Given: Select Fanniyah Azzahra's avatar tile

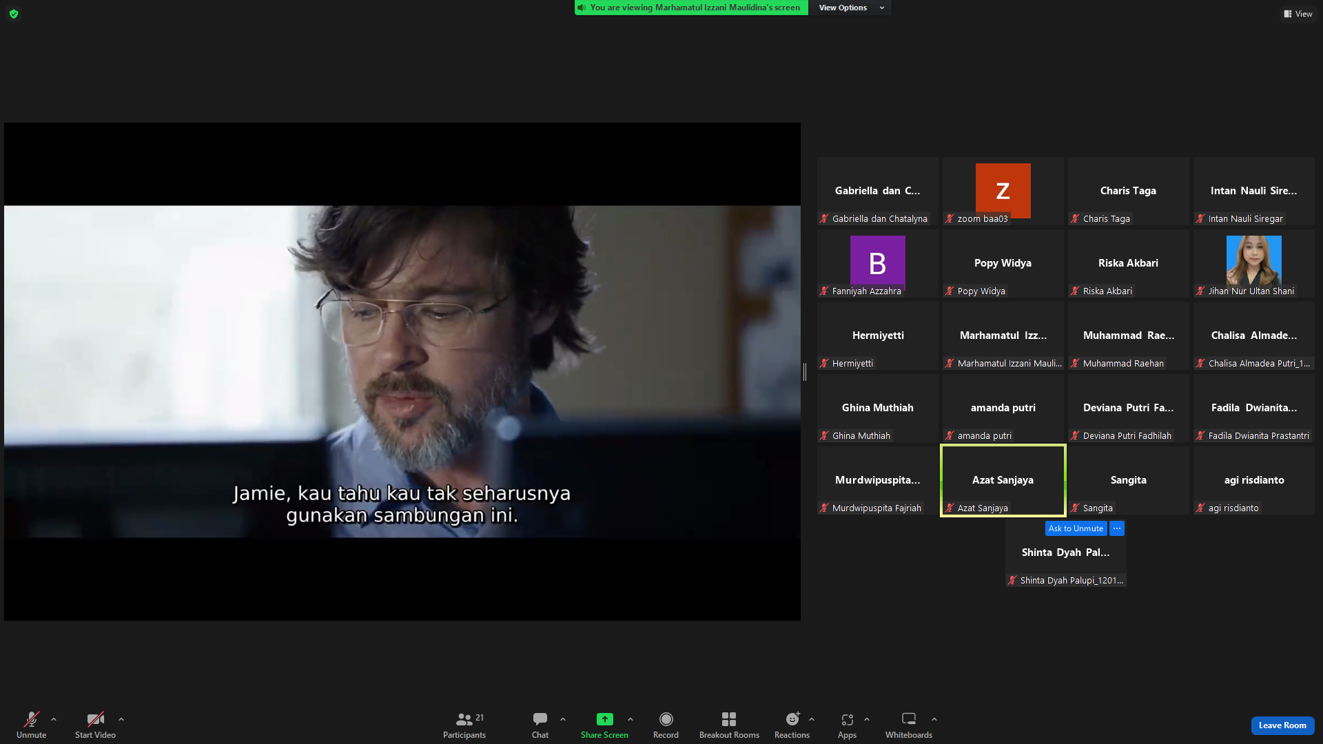Looking at the screenshot, I should point(878,264).
